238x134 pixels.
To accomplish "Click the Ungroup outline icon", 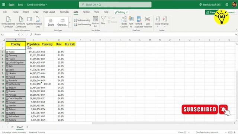I will pos(165,19).
